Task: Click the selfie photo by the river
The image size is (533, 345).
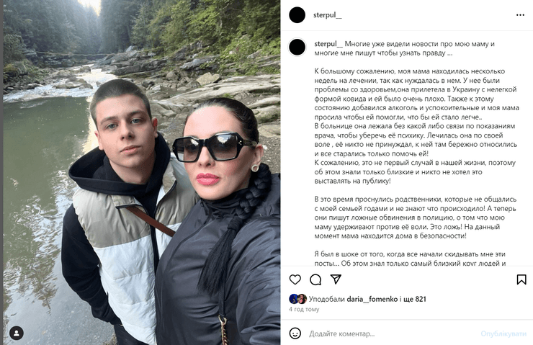Action: click(142, 172)
